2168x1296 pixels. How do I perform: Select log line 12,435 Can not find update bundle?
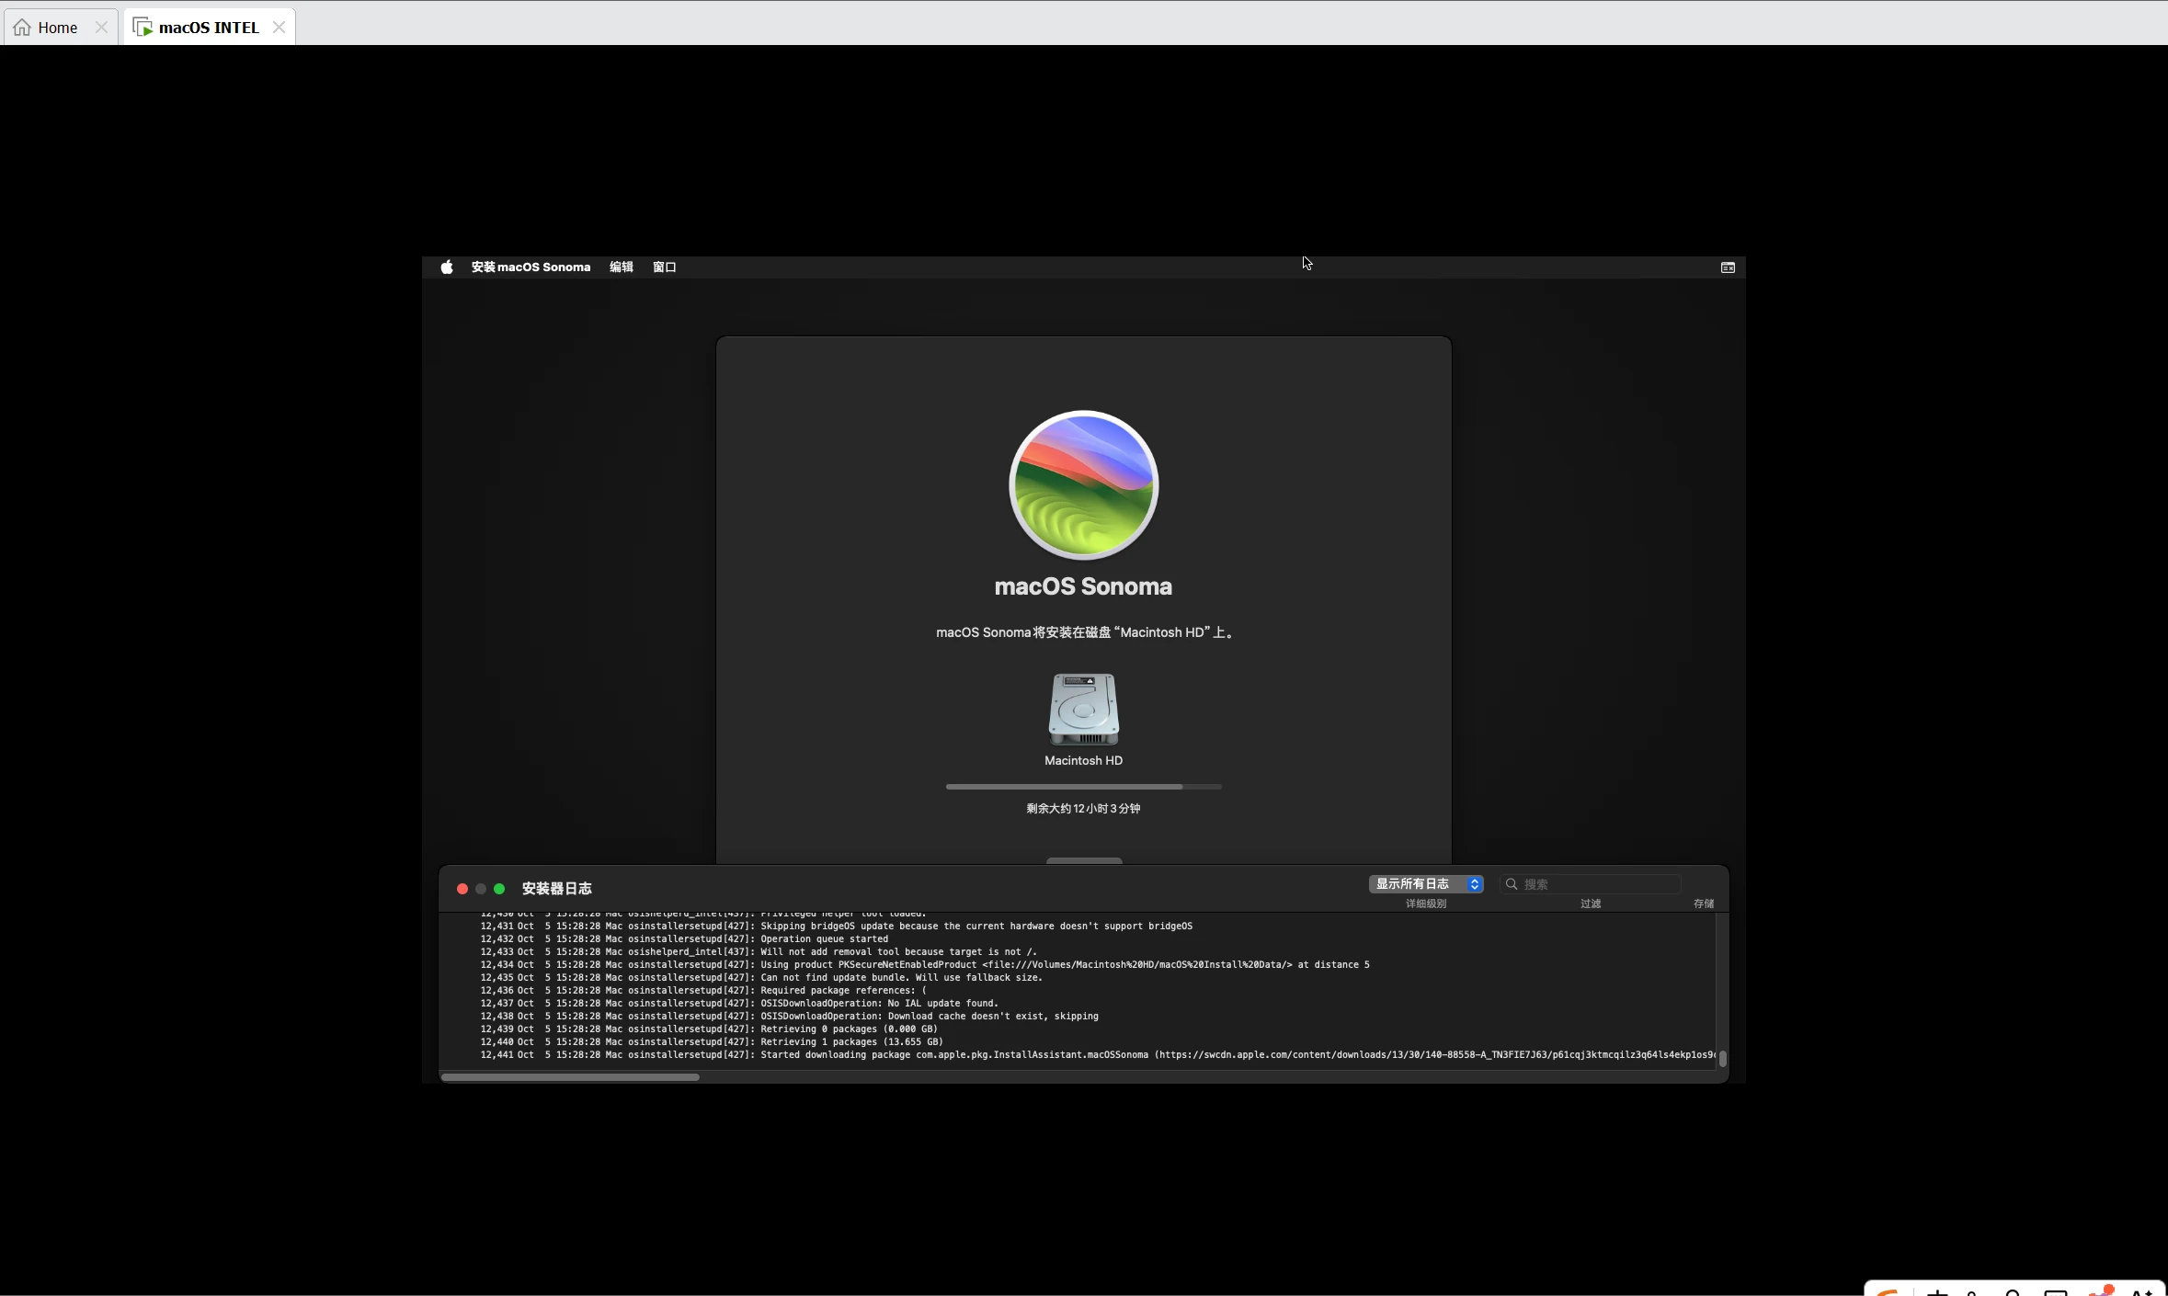click(761, 978)
